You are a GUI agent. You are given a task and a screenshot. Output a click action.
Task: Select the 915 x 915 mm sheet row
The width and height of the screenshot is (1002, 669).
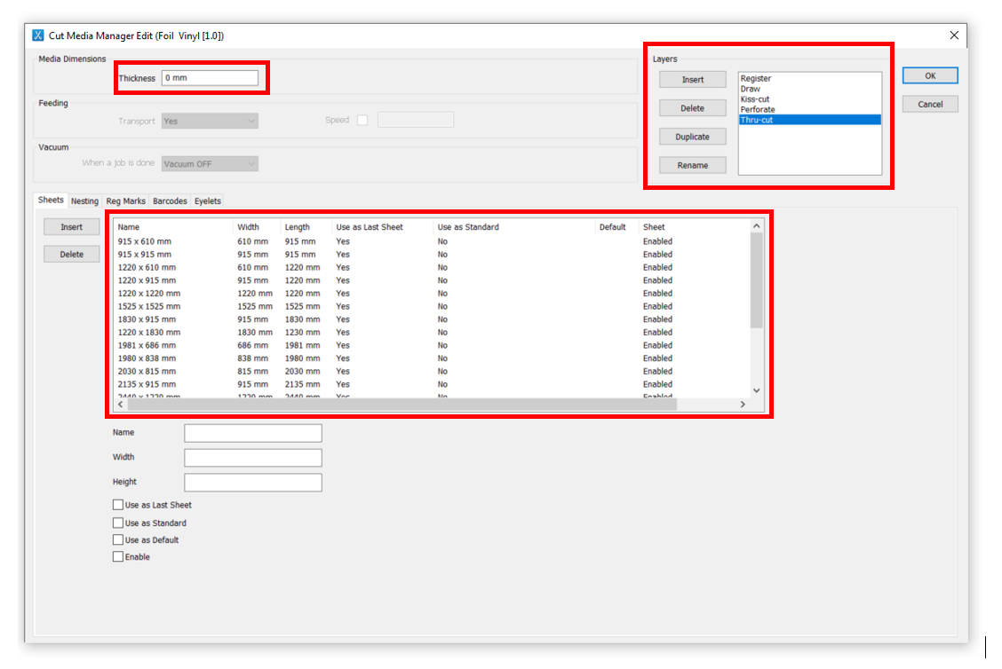click(432, 255)
